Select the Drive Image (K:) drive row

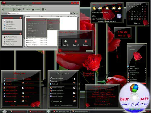pyautogui.click(x=36, y=45)
